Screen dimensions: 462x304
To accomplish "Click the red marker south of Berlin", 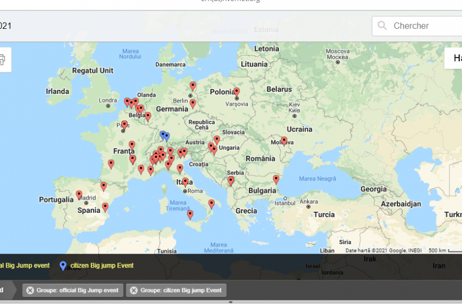I will 193,104.
